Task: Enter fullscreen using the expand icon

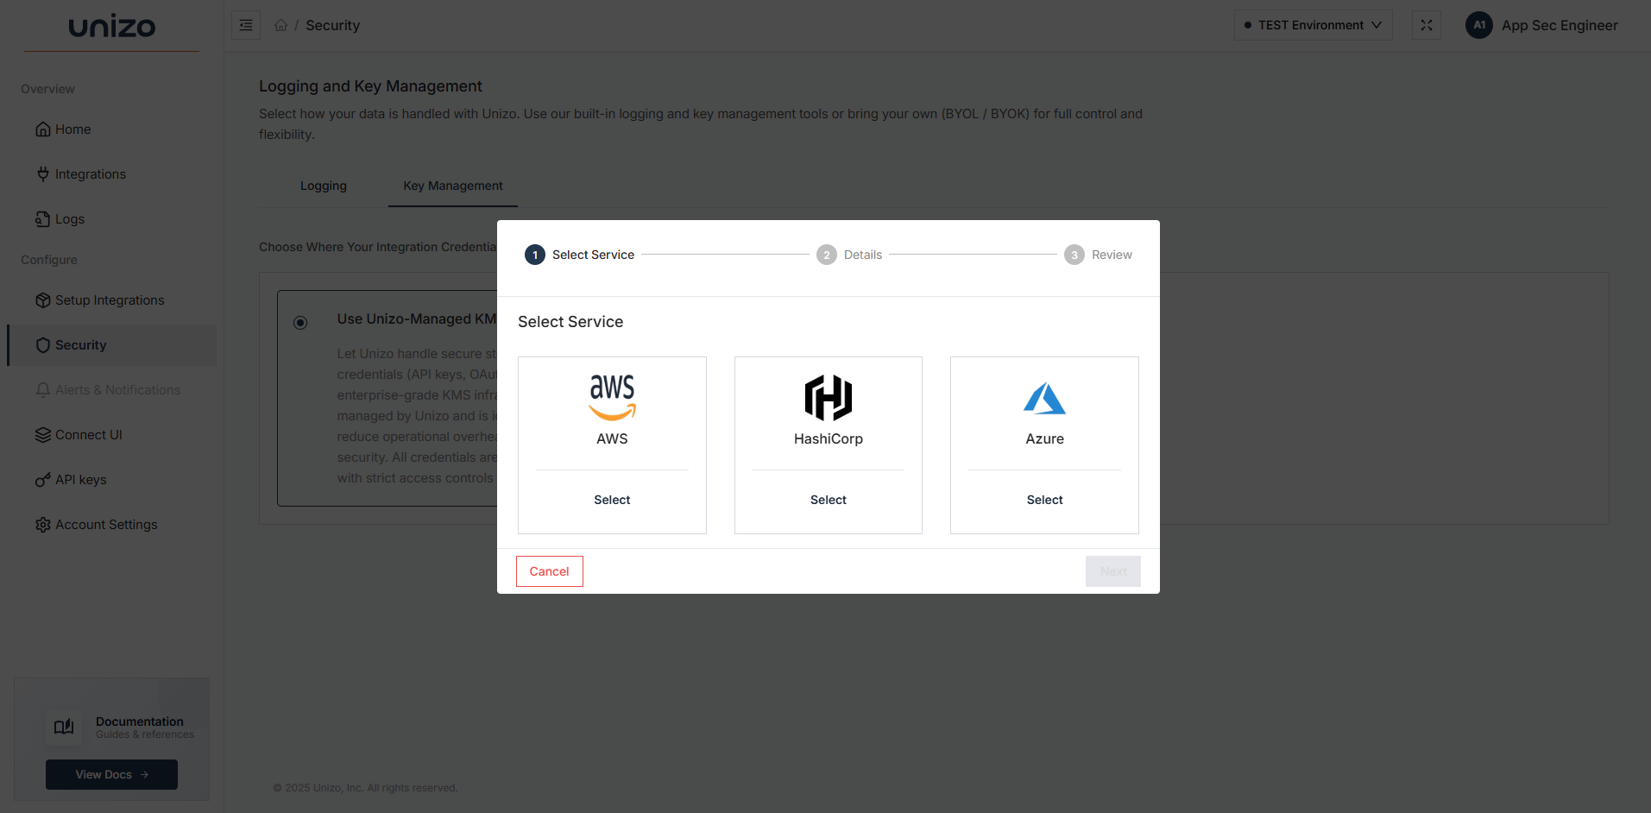Action: coord(1426,25)
